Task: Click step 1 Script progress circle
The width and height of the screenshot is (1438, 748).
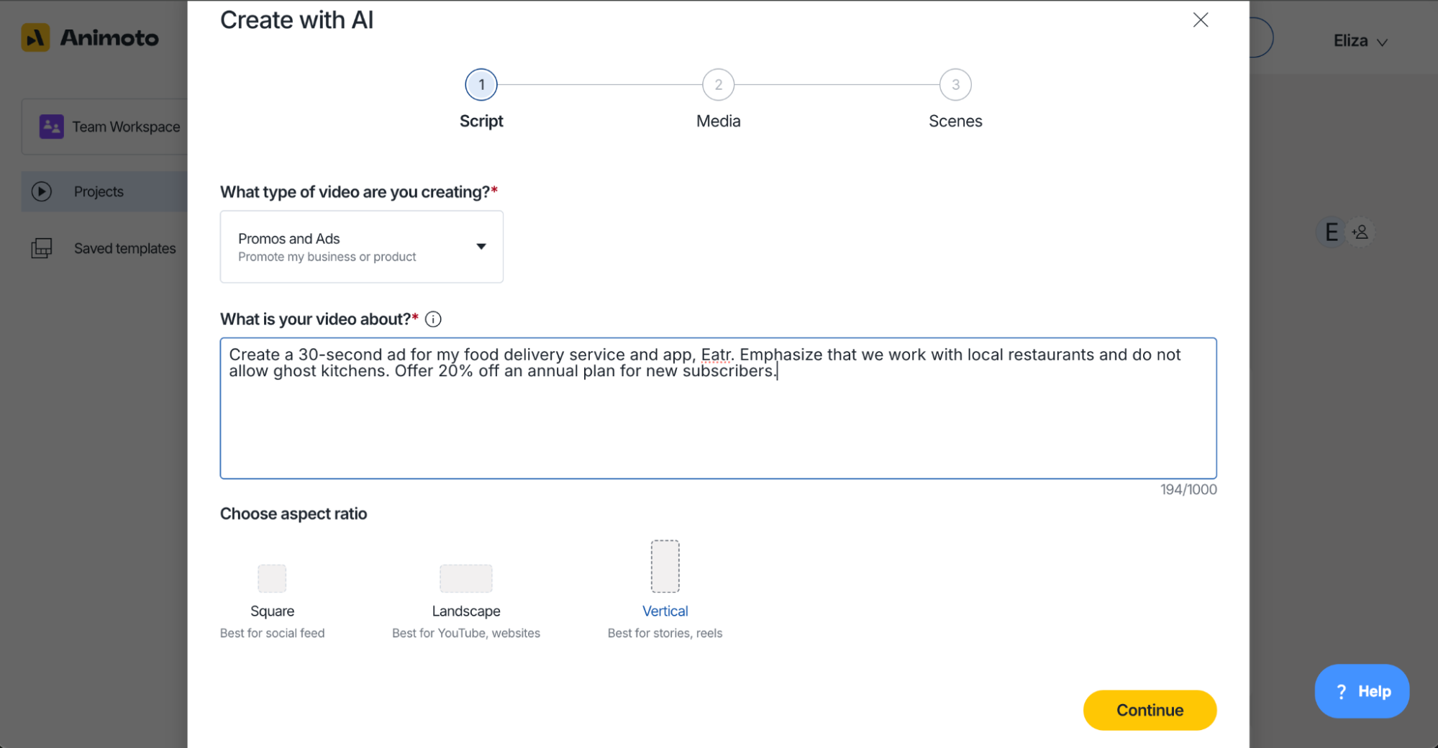Action: [481, 84]
